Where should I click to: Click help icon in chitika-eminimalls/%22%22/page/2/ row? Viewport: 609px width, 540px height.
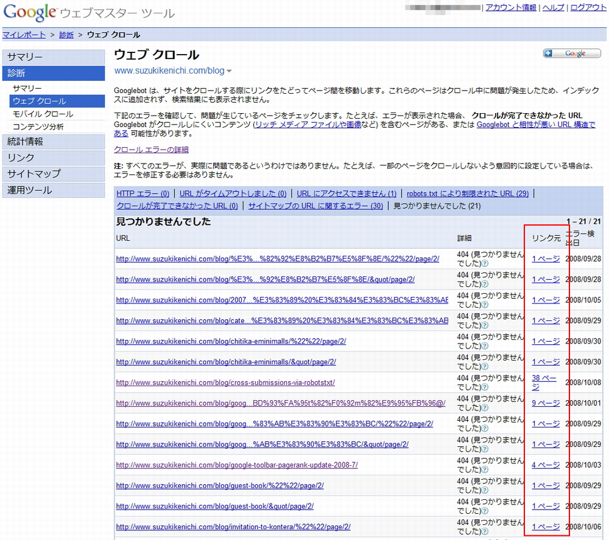[x=485, y=346]
